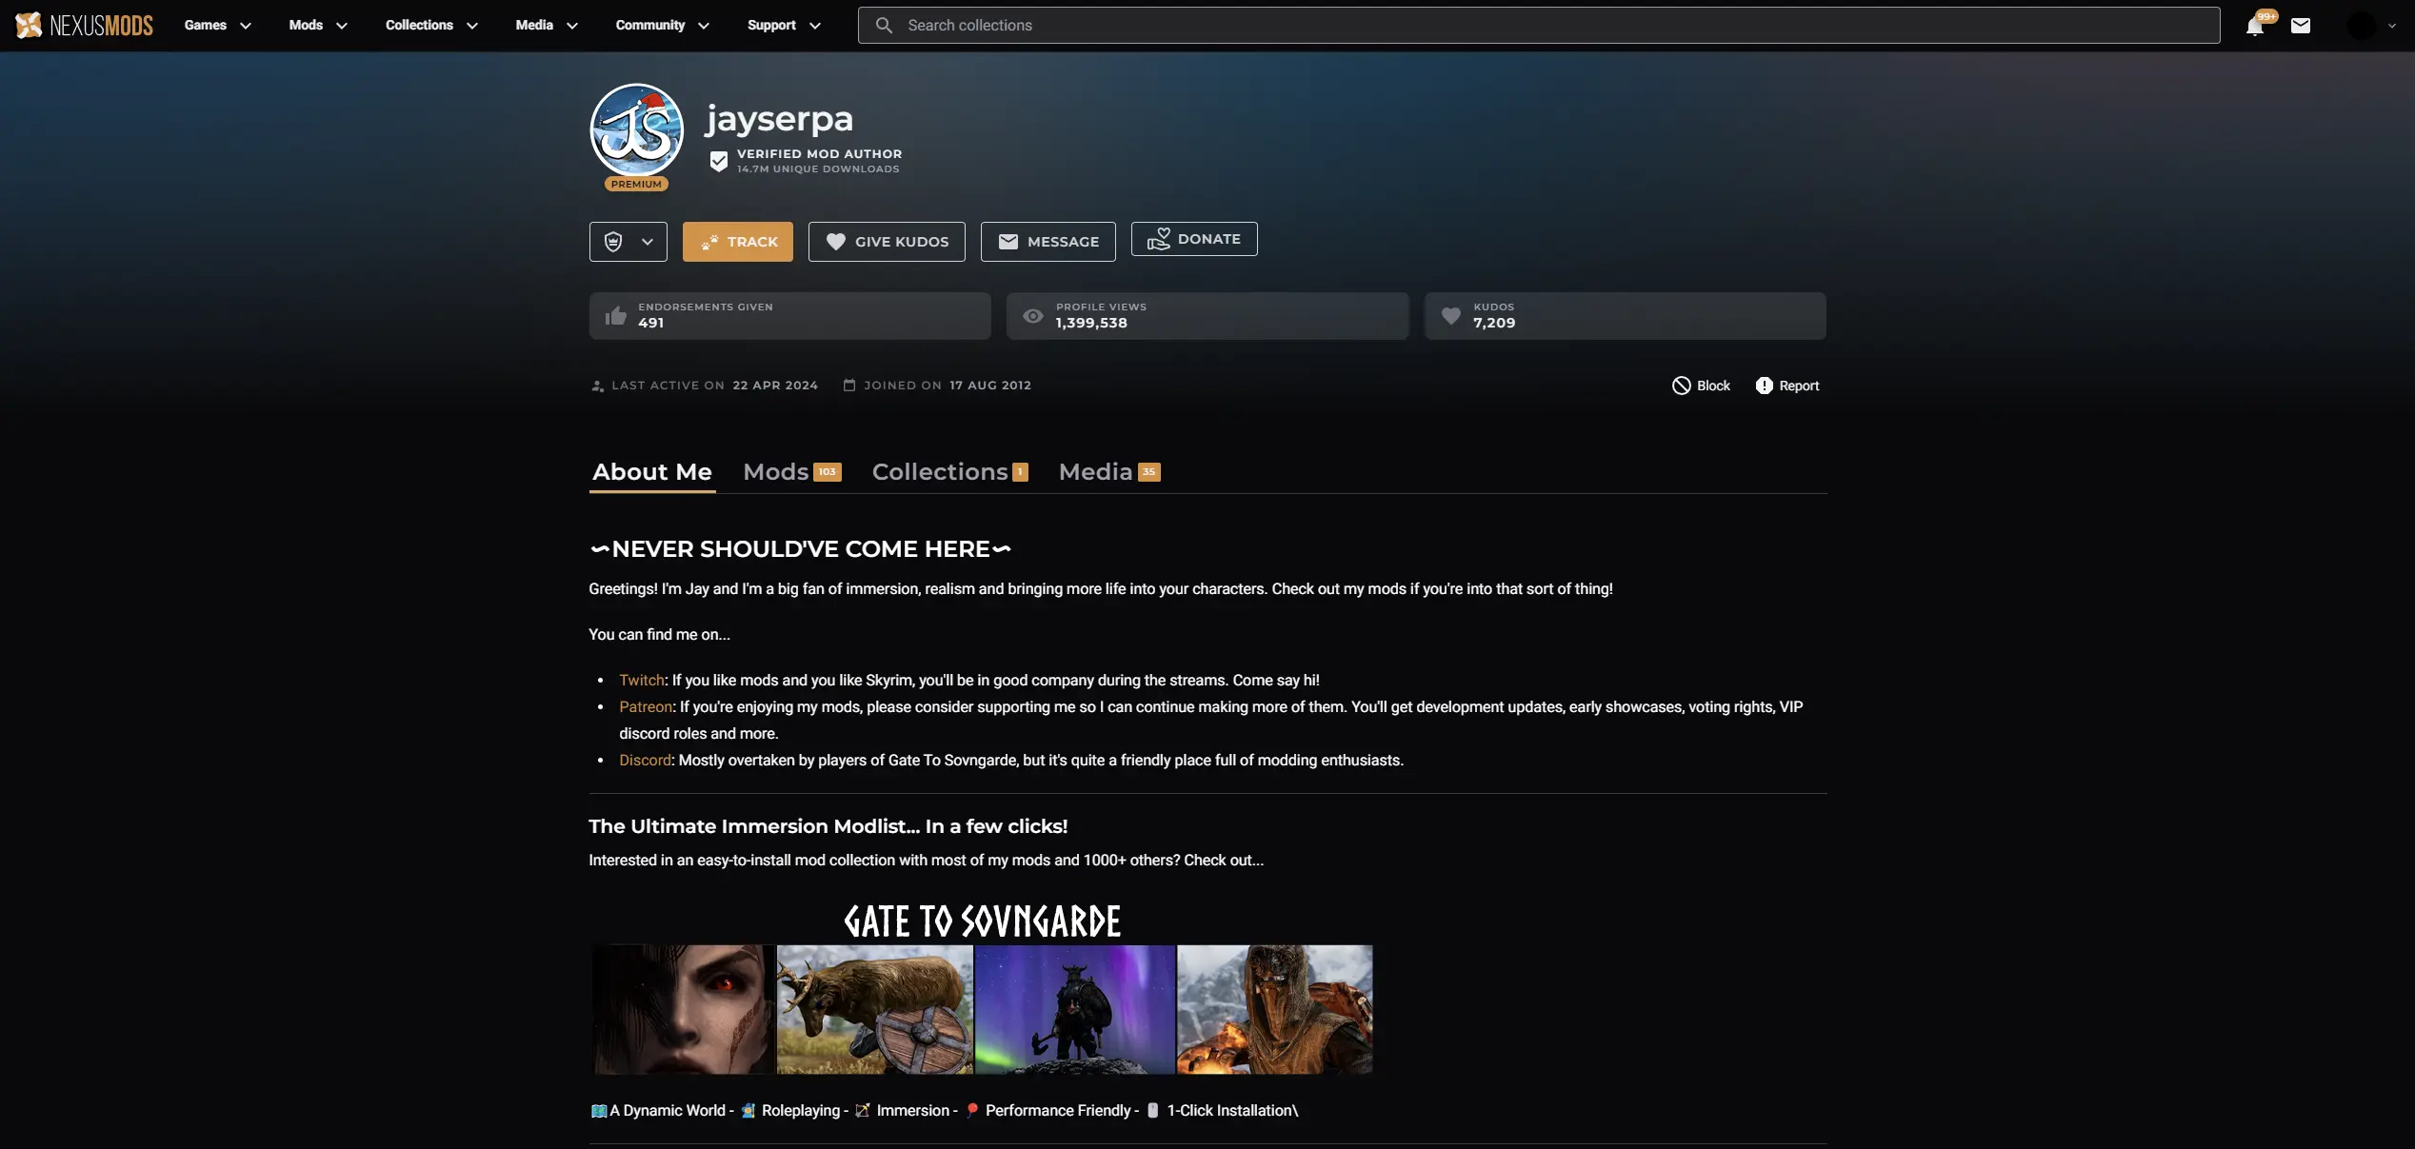2415x1149 pixels.
Task: Open the Mods navigation menu
Action: click(318, 26)
